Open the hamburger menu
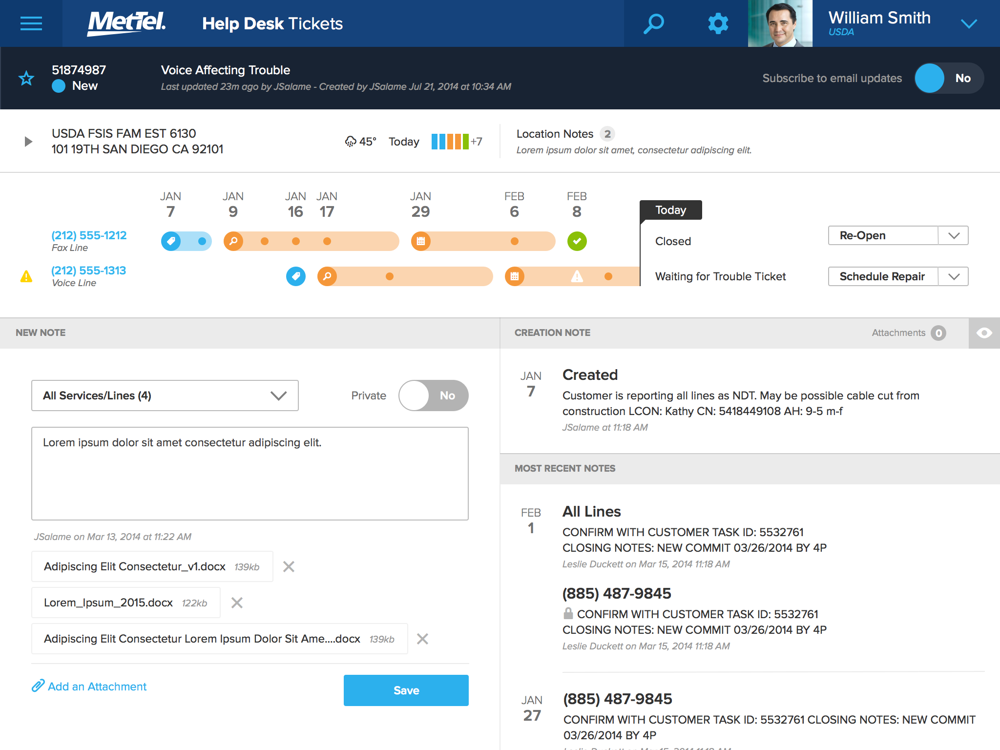The image size is (1000, 750). 31,23
